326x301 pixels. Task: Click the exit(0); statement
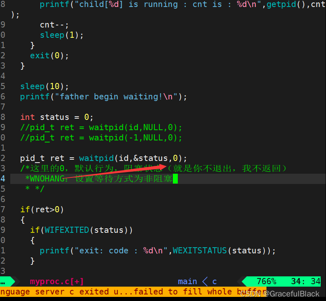(x=49, y=56)
